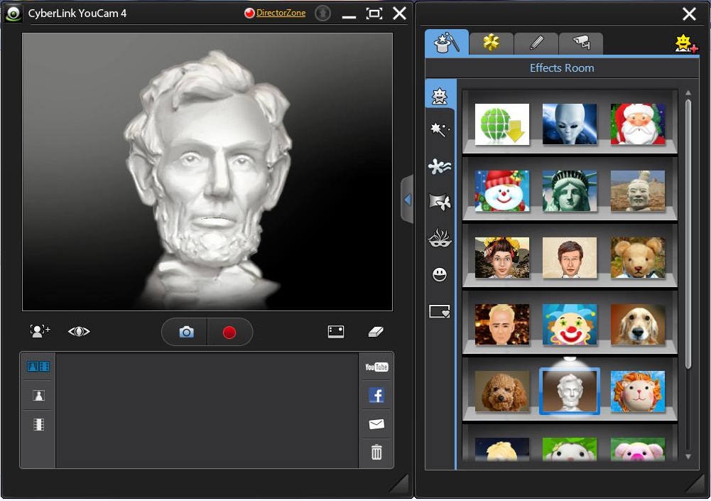Image resolution: width=711 pixels, height=501 pixels.
Task: Apply the teddy bear avatar
Action: [x=638, y=258]
